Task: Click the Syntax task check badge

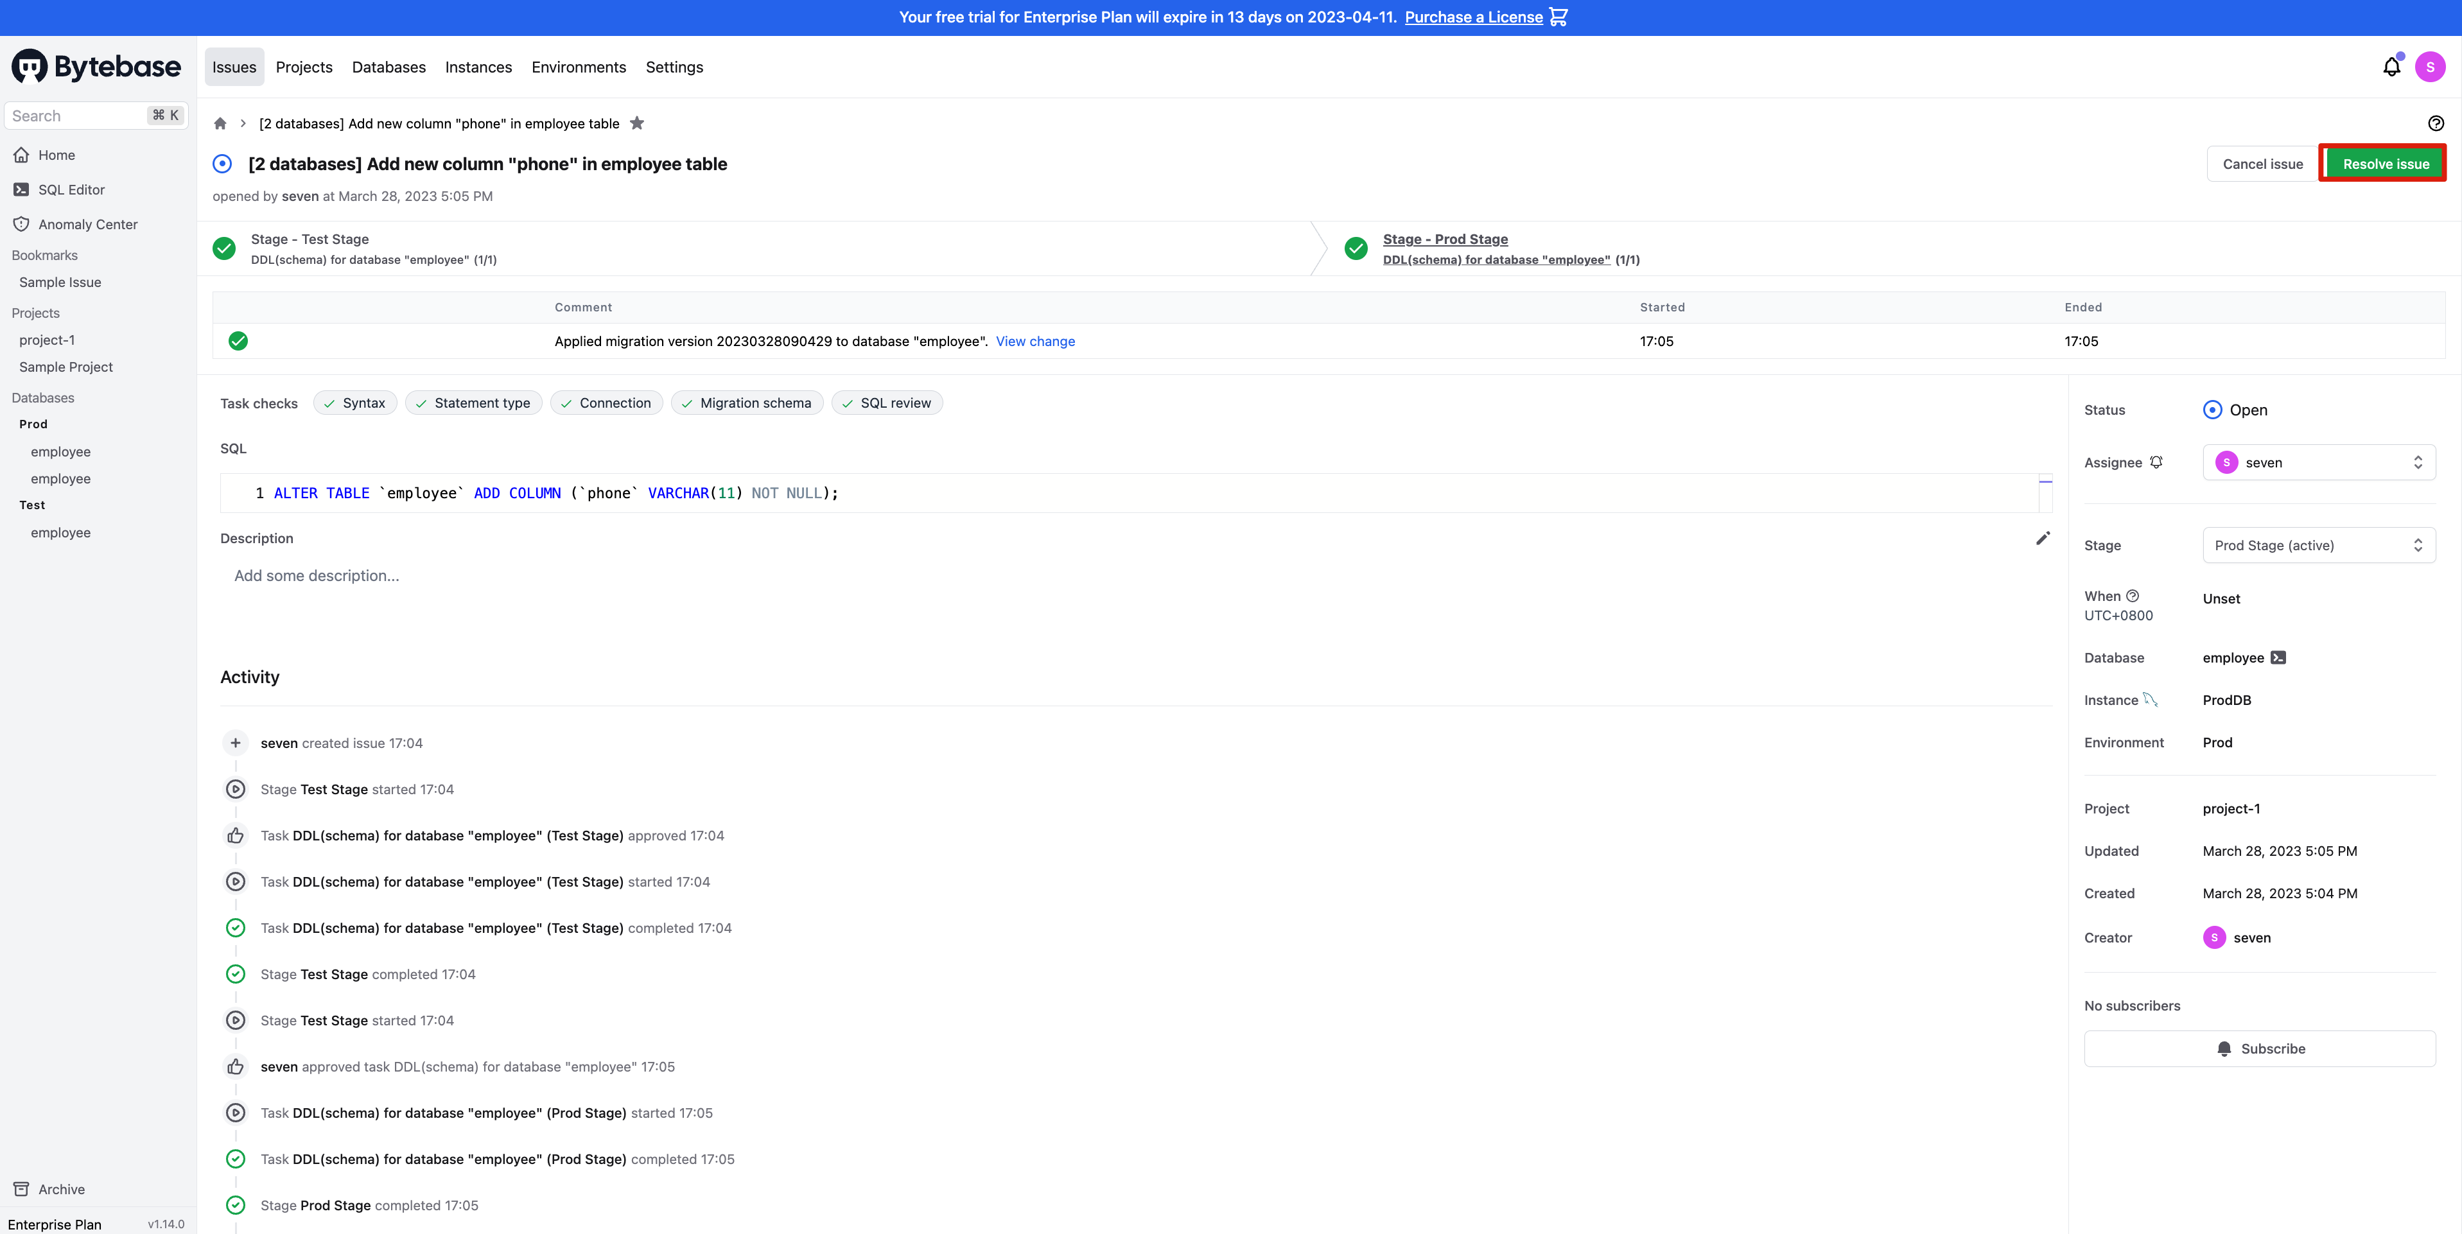Action: pyautogui.click(x=354, y=403)
